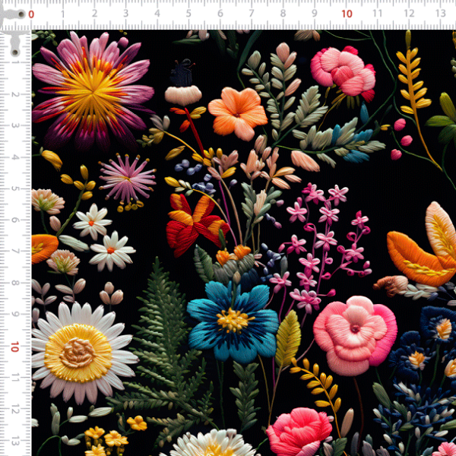
Task: Click the number 13 on the top ruler
Action: (440, 14)
